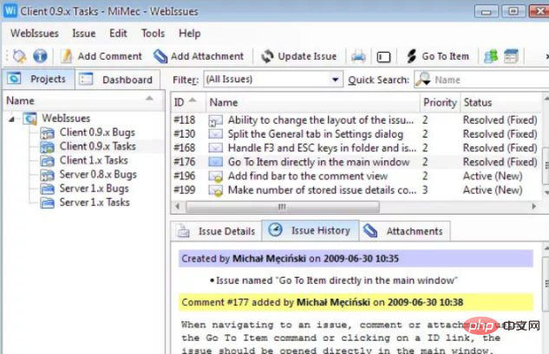549x354 pixels.
Task: Click horizontal scrollbar thumb of issue list
Action: tap(283, 207)
